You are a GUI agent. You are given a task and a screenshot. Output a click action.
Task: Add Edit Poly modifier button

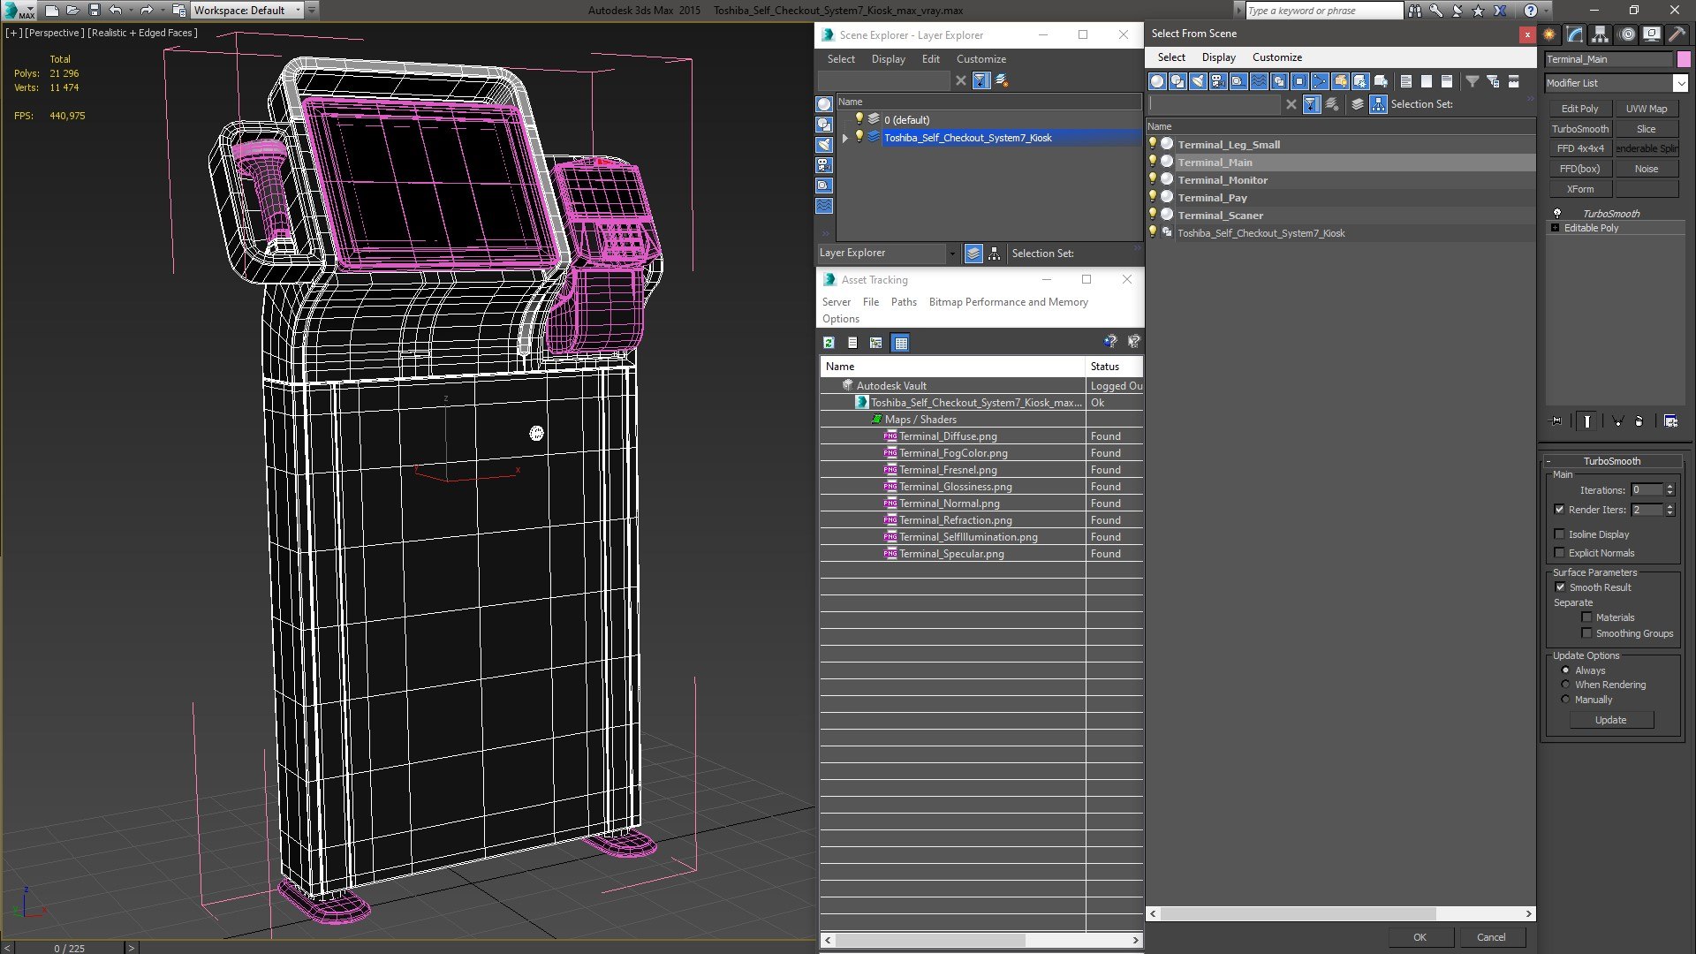[x=1579, y=109]
